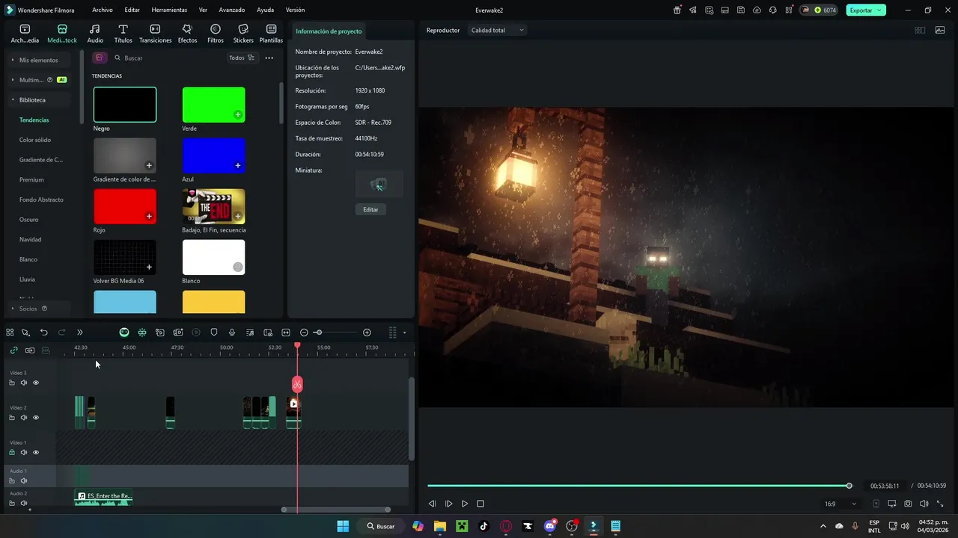Click the Editar thumbnail button
This screenshot has width=958, height=538.
370,210
